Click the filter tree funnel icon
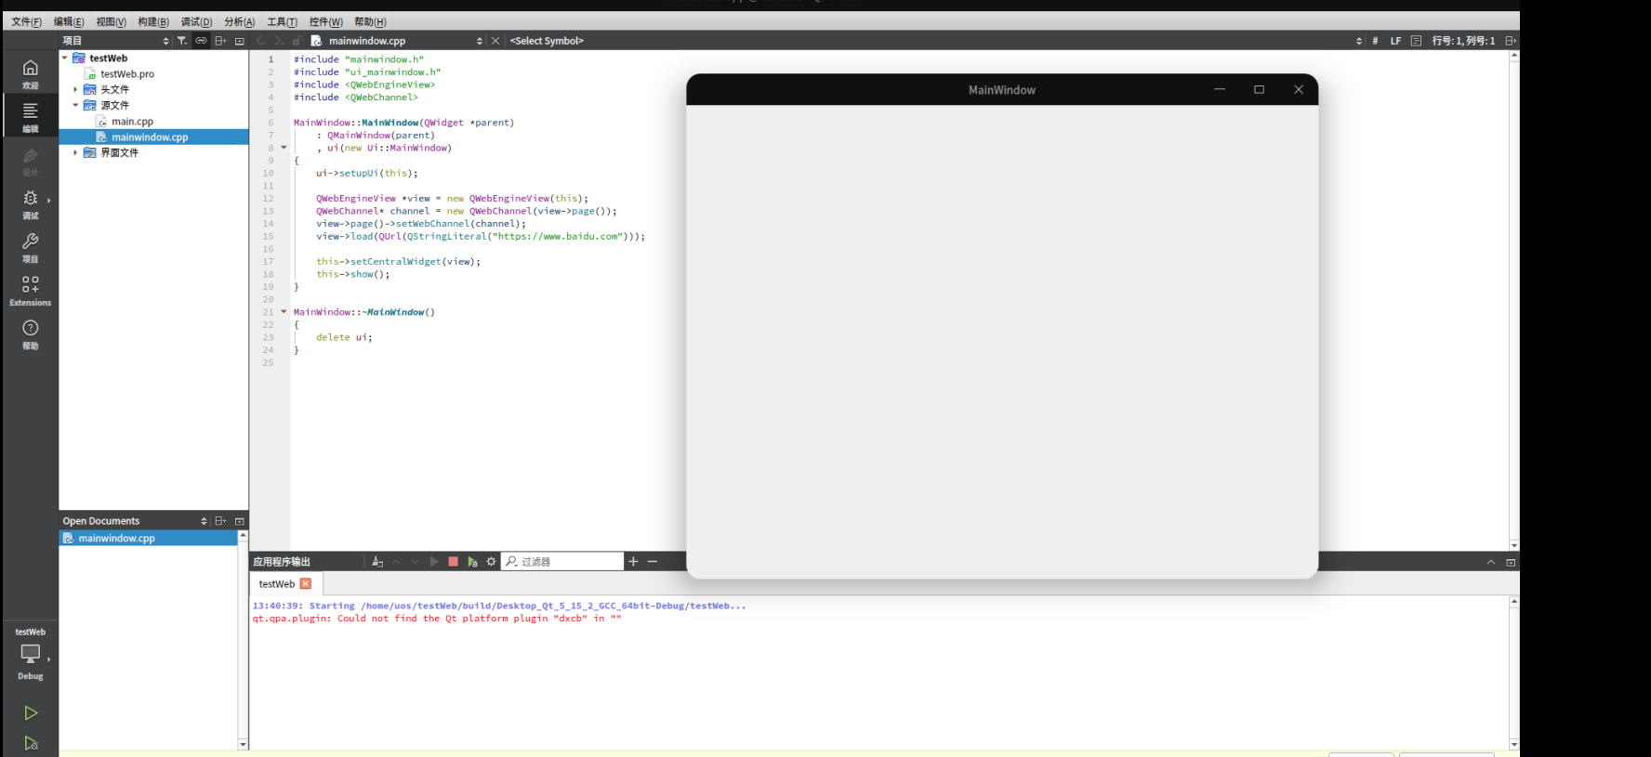The image size is (1651, 757). [182, 41]
